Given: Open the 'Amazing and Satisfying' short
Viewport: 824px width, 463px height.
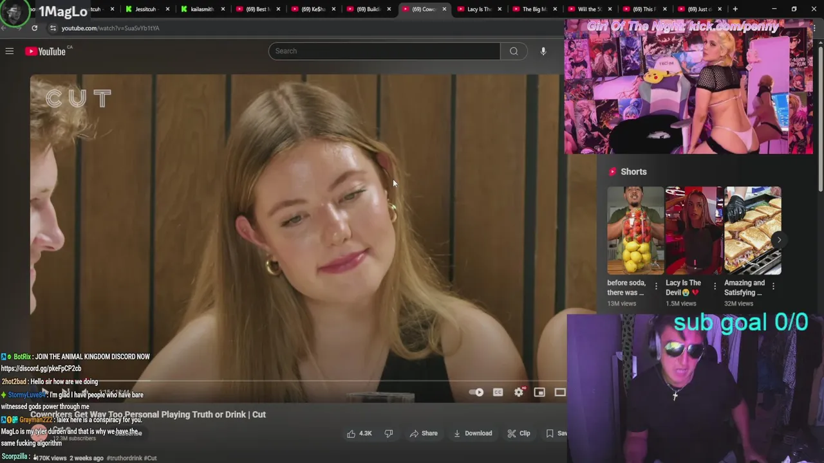Looking at the screenshot, I should tap(753, 230).
